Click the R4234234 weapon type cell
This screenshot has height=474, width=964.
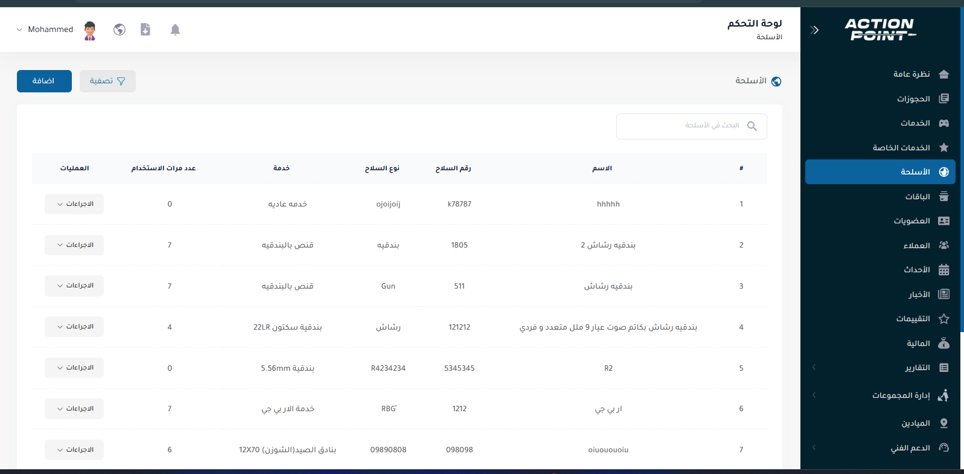tap(388, 368)
